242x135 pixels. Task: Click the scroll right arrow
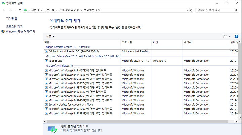click(x=236, y=122)
